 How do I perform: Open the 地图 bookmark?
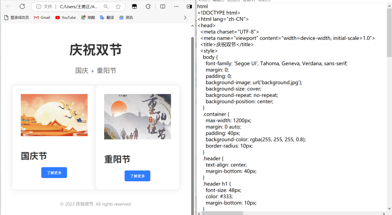pos(88,17)
